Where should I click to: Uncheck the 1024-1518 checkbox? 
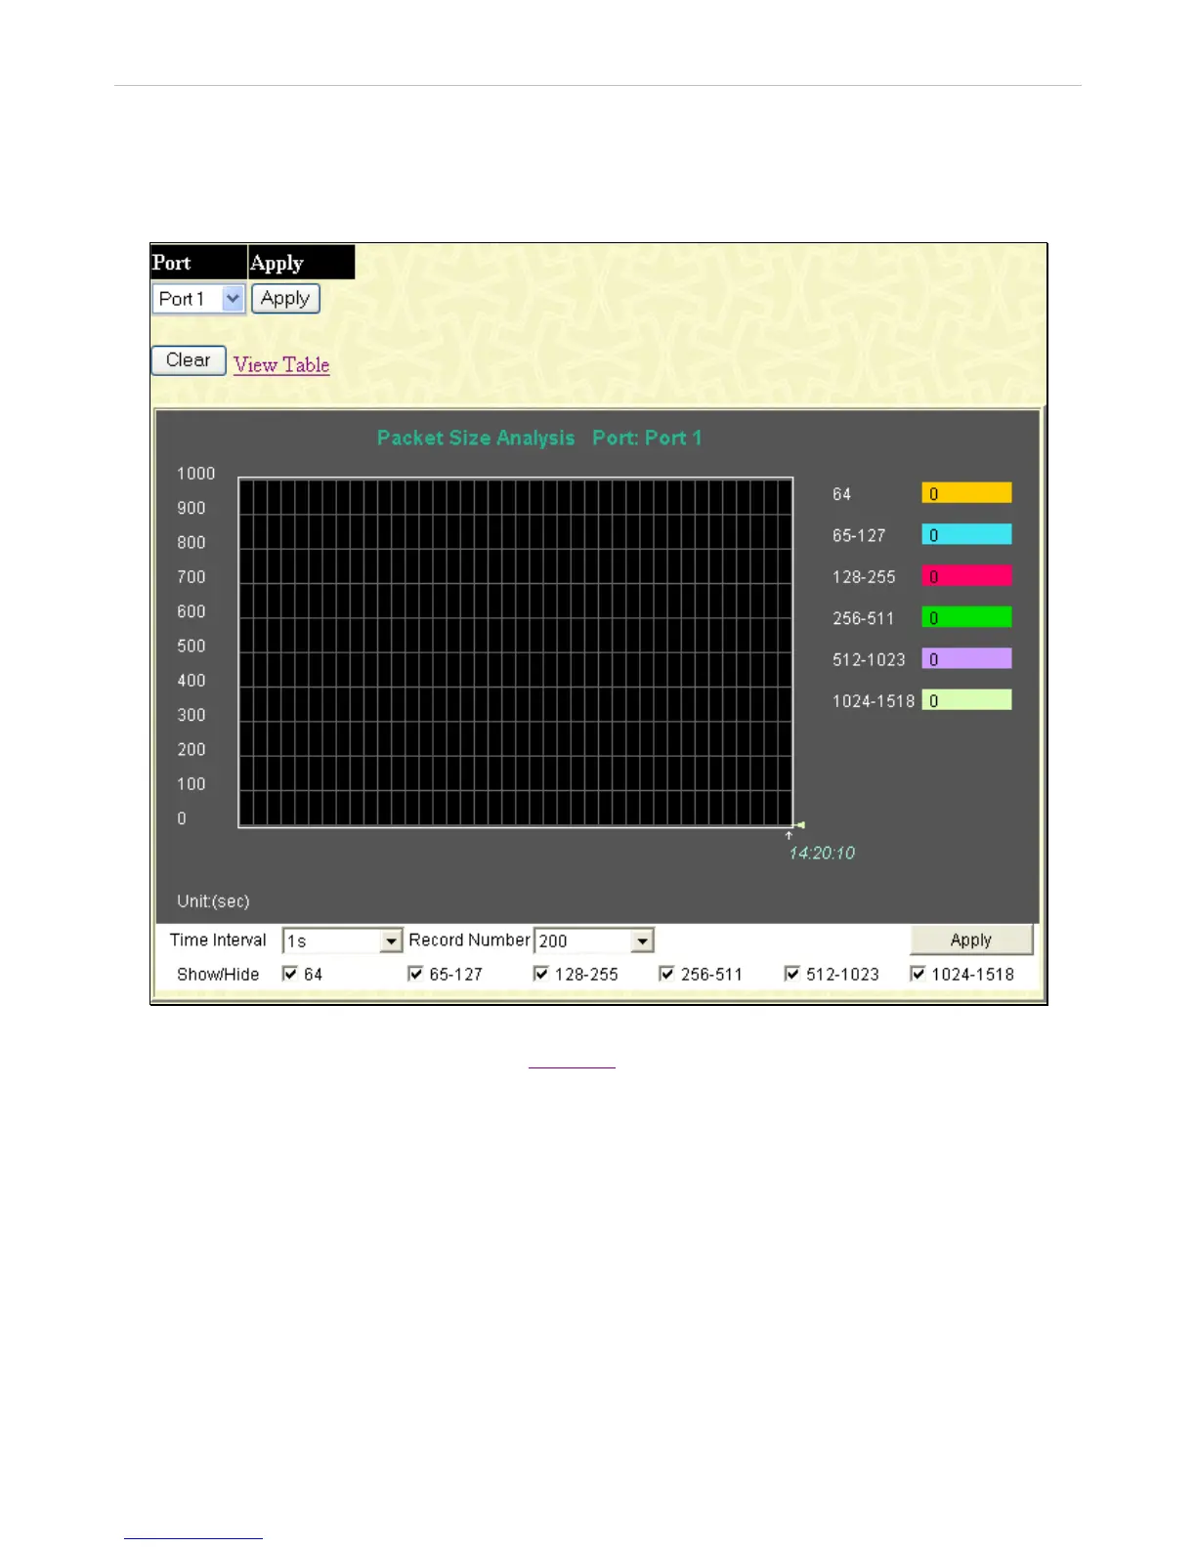point(918,974)
